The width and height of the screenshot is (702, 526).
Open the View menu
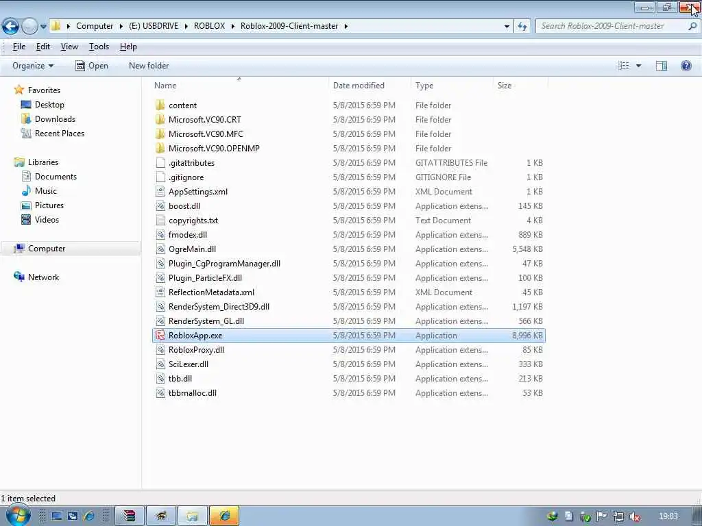69,47
